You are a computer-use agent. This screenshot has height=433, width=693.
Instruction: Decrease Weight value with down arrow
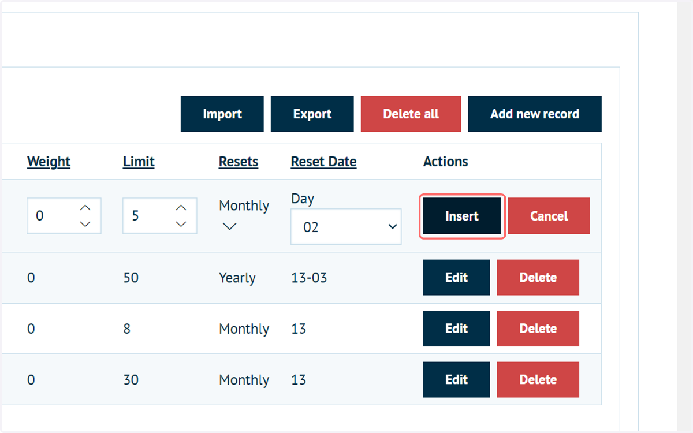coord(85,224)
